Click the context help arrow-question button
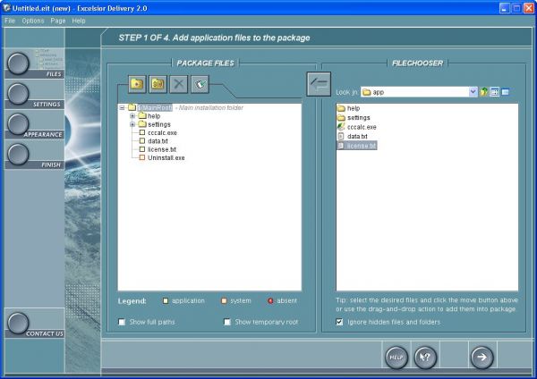Viewport: 537px width, 379px height. pos(426,357)
